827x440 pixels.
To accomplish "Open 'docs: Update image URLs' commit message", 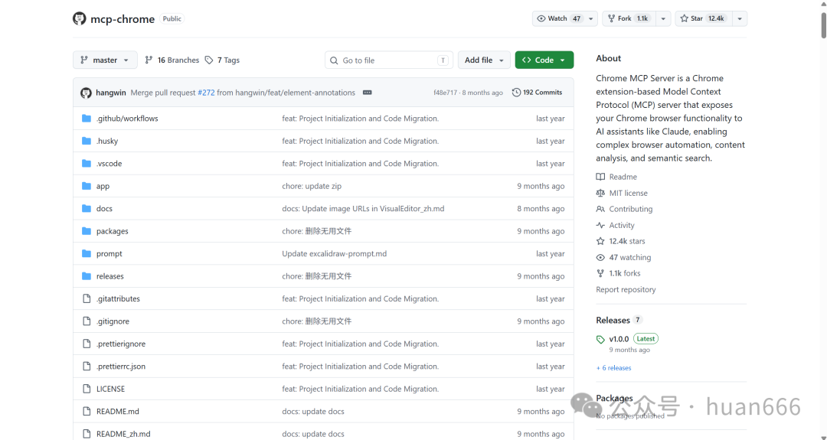I will click(364, 209).
